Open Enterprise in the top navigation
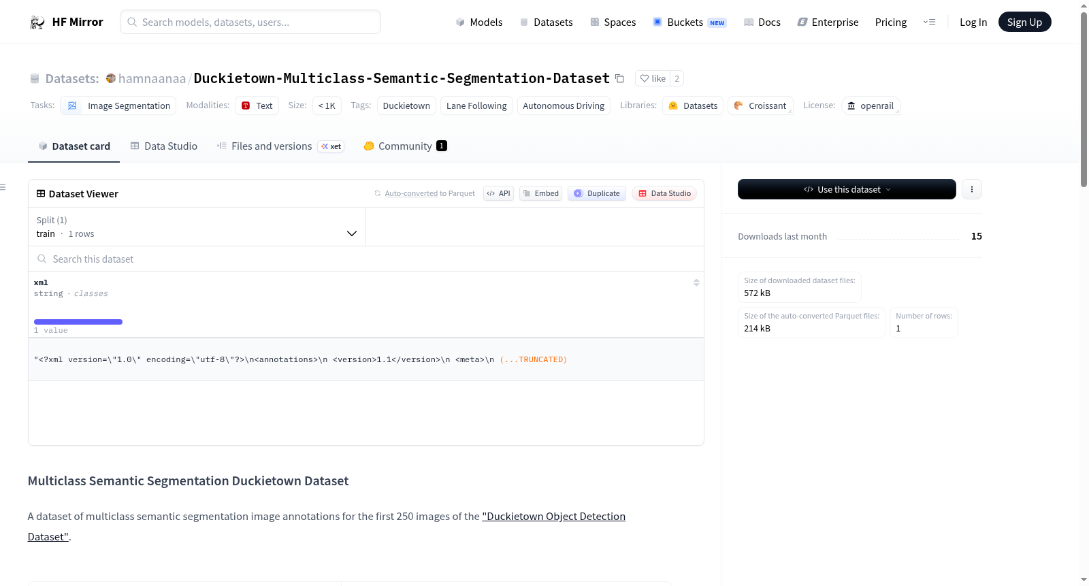This screenshot has height=586, width=1089. click(828, 22)
